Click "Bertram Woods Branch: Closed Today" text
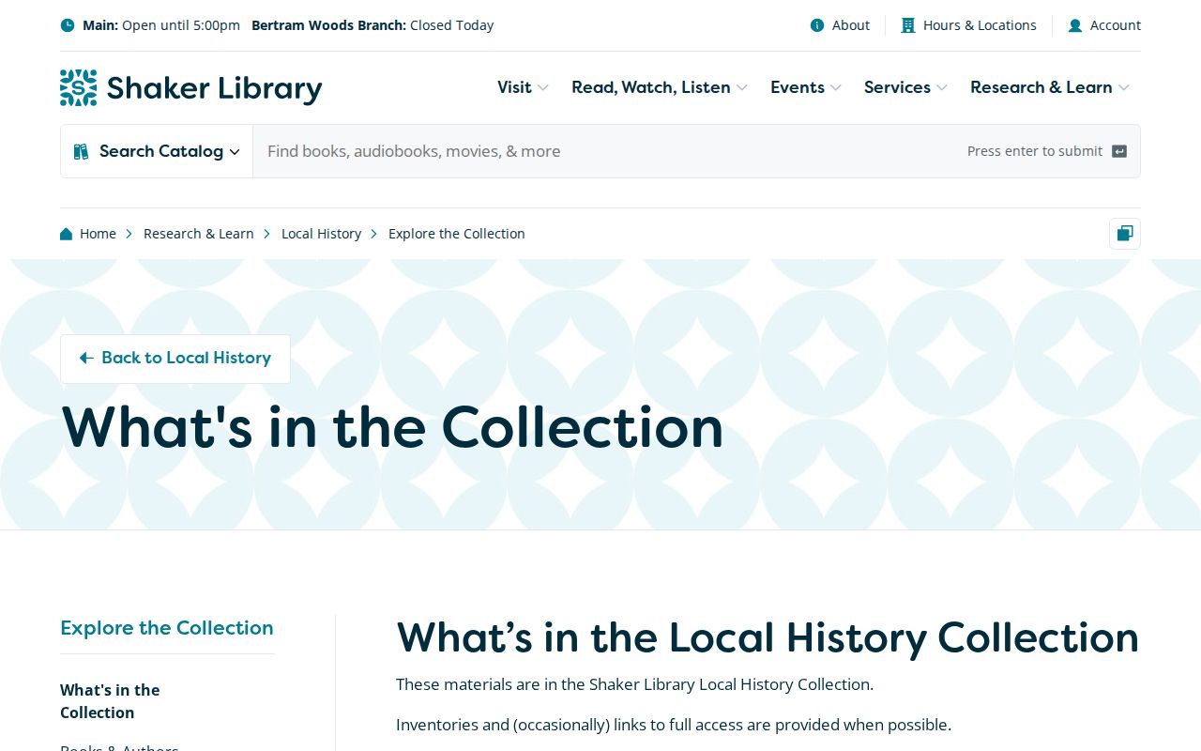The height and width of the screenshot is (751, 1201). coord(372,25)
